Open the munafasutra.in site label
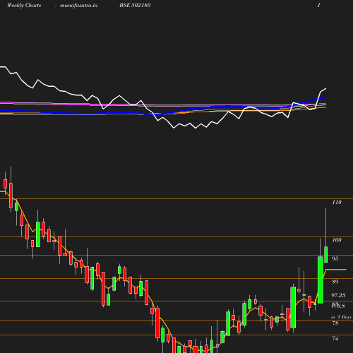 [x=78, y=6]
